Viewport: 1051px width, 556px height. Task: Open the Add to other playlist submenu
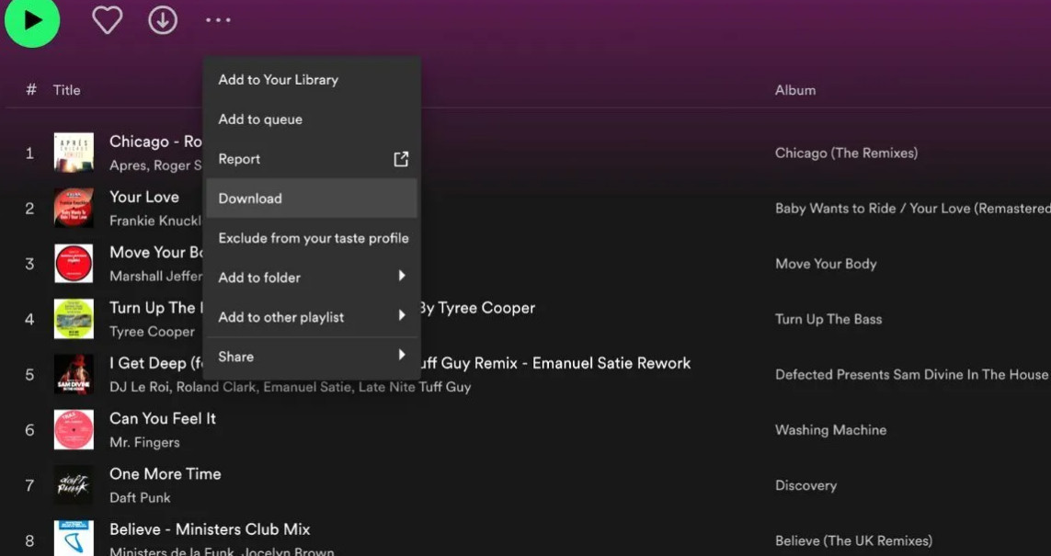[312, 317]
